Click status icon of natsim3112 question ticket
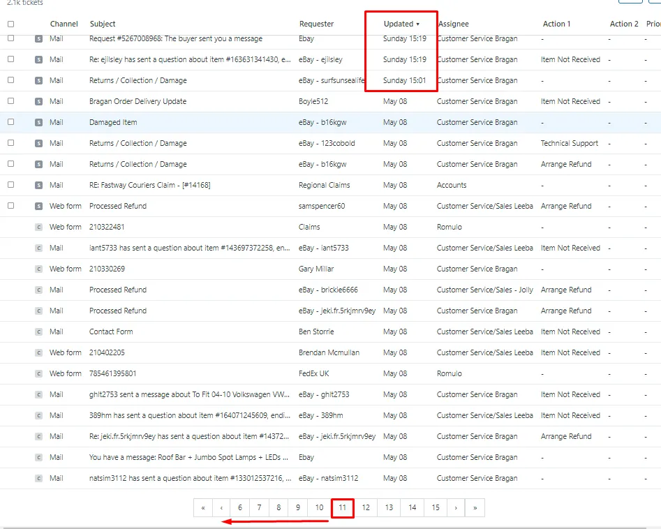 pos(38,479)
